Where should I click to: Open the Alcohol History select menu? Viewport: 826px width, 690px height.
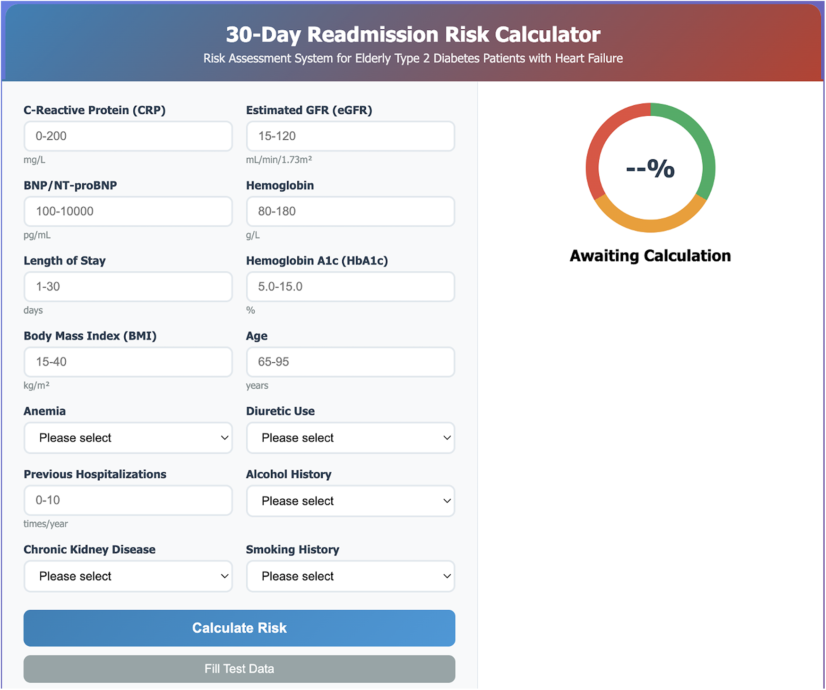(x=350, y=501)
